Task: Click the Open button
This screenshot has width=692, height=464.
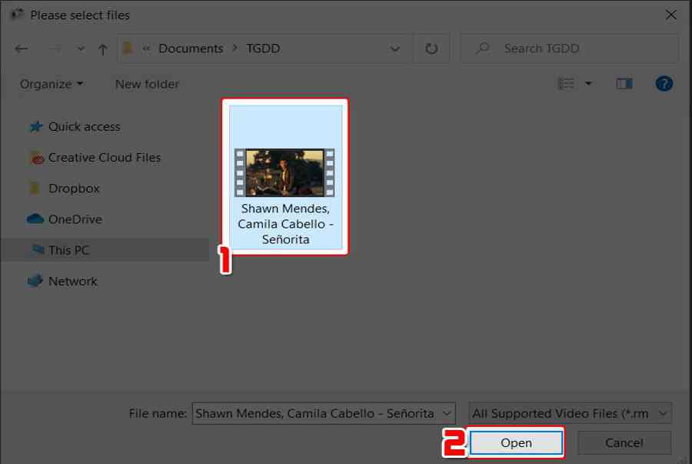Action: pos(516,442)
